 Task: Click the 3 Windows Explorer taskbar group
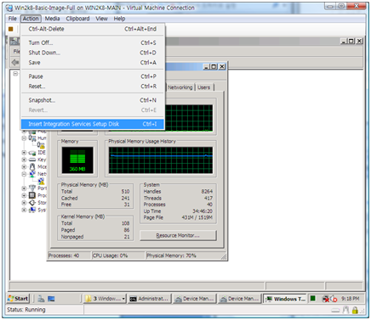(105, 299)
